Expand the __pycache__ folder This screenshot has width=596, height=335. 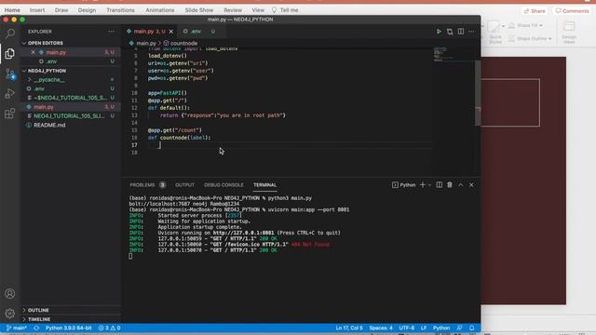coord(49,80)
